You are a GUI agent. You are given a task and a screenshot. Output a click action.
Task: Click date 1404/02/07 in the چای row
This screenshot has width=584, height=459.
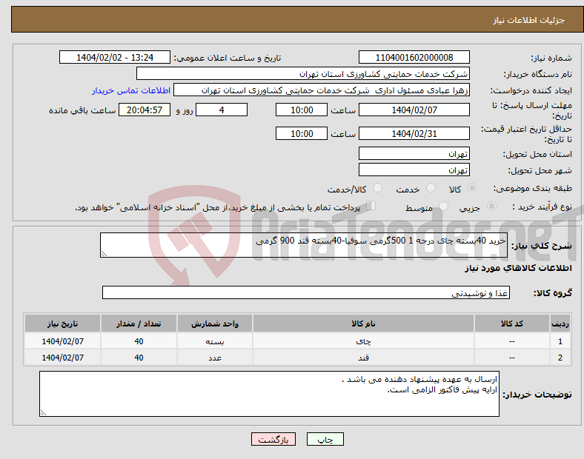tap(62, 341)
